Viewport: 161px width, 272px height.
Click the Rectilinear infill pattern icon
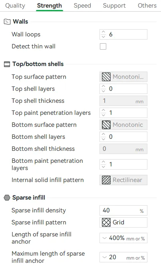click(106, 180)
